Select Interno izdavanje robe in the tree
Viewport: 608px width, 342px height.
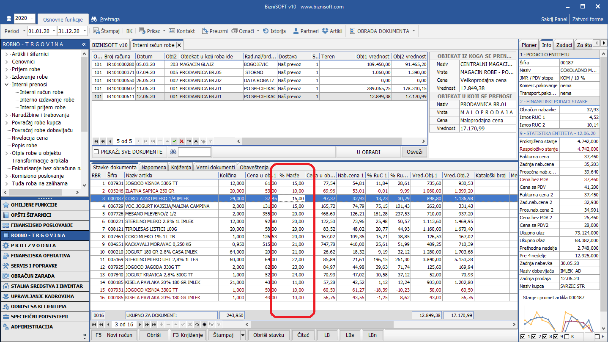tap(47, 100)
